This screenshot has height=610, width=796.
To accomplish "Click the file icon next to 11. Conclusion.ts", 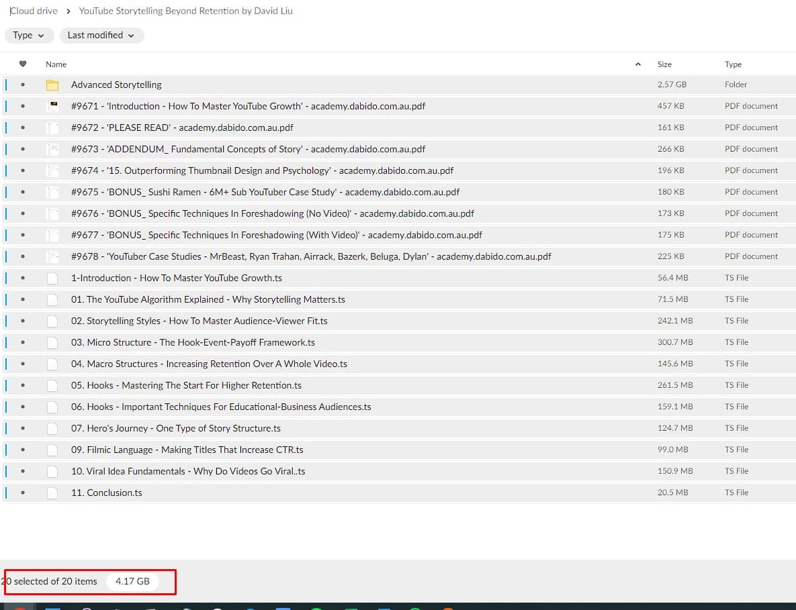I will pyautogui.click(x=52, y=493).
